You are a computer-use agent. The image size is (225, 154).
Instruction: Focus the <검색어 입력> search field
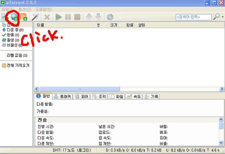(x=193, y=17)
